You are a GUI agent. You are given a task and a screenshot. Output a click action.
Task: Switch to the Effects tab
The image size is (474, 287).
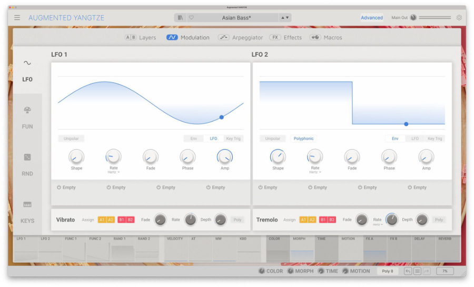tap(286, 37)
